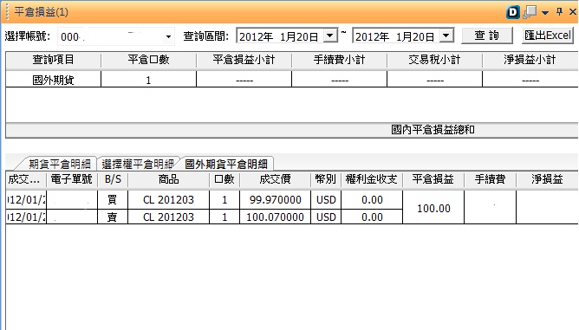Switch to the 選擇權平倉明細 tab

(138, 164)
